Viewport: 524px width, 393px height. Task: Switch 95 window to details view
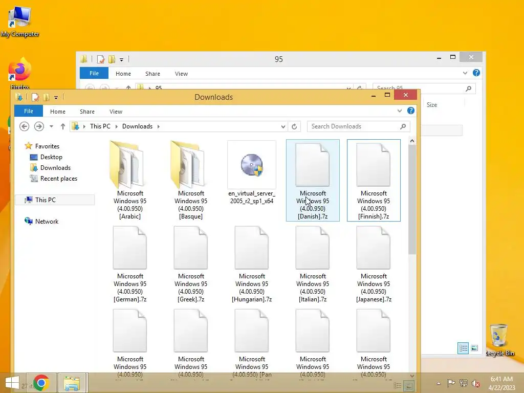point(463,348)
